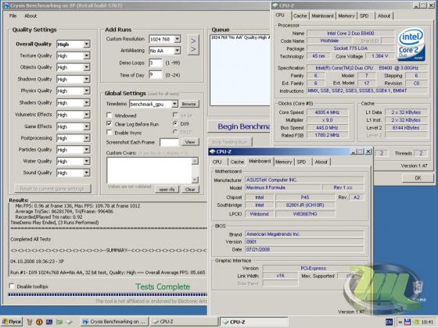This screenshot has height=328, width=438.
Task: Open Postprocessing dropdown
Action: pos(87,138)
